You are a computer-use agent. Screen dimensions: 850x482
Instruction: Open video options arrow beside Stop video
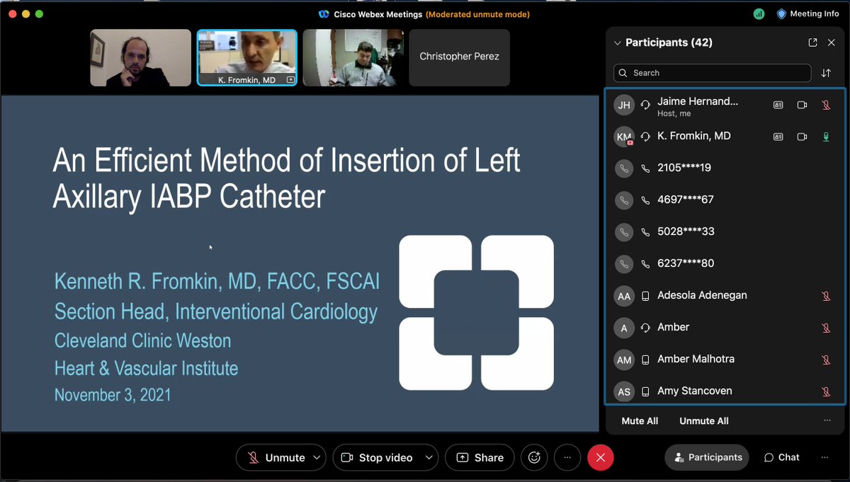[x=429, y=458]
